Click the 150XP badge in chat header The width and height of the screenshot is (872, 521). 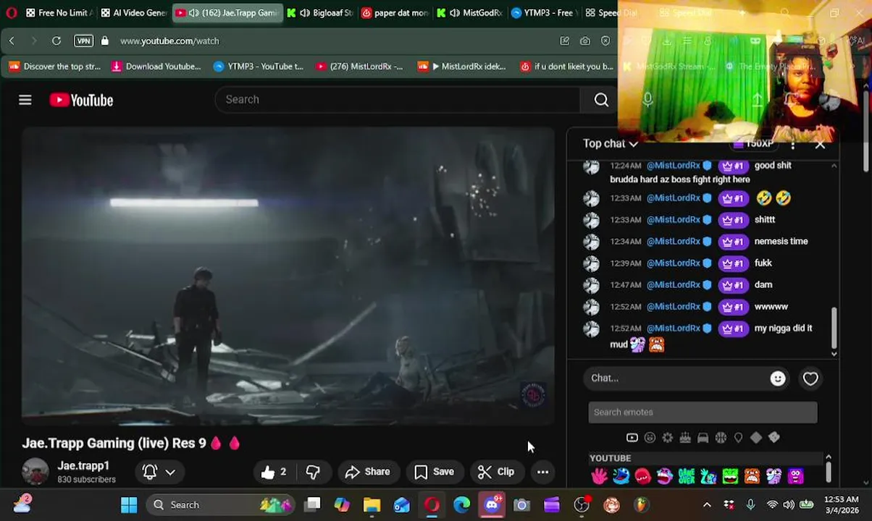pos(752,144)
